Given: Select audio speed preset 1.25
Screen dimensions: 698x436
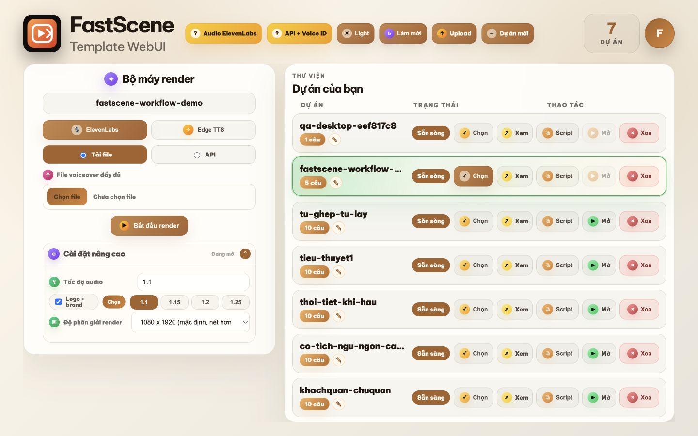Looking at the screenshot, I should coord(236,302).
